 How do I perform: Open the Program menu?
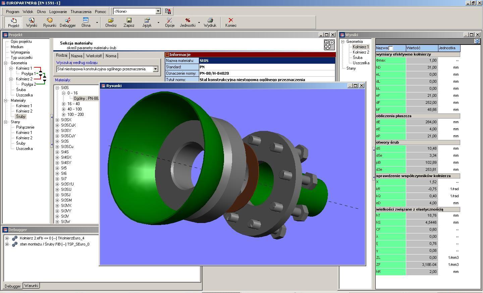pos(13,11)
